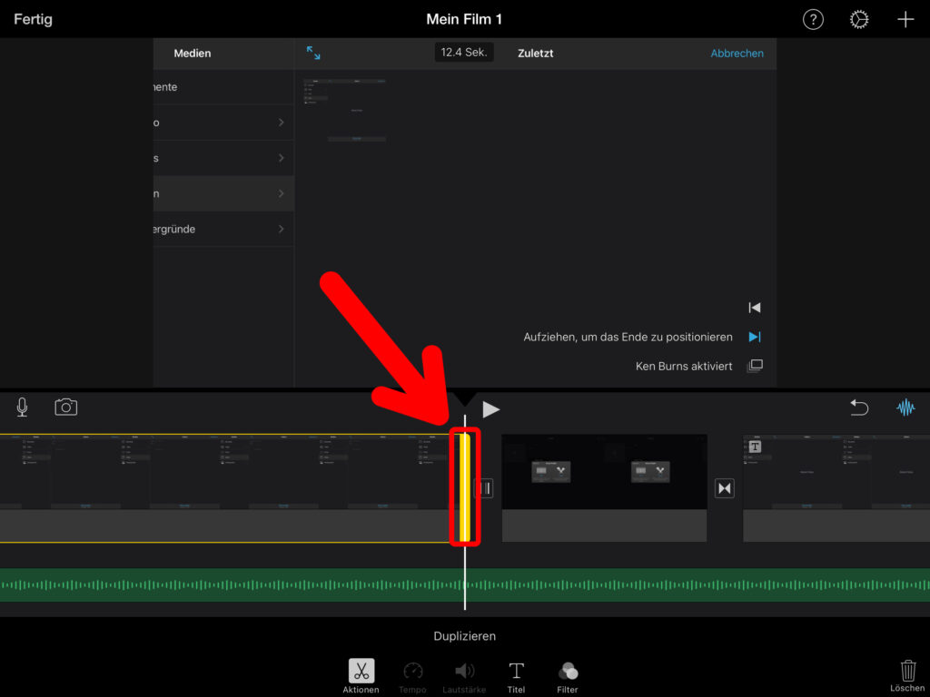Screen dimensions: 930x697
Task: Switch to the Medien tab
Action: (193, 54)
